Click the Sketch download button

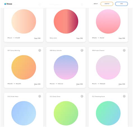(107, 4)
